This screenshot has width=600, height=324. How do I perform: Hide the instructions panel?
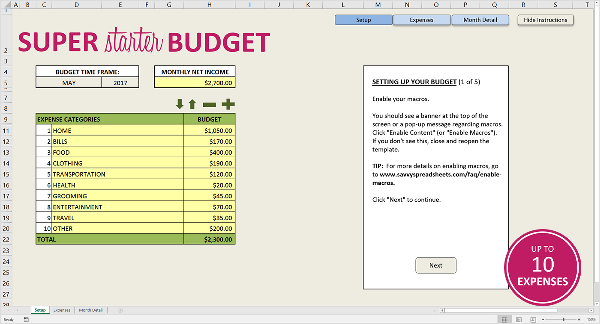point(545,20)
